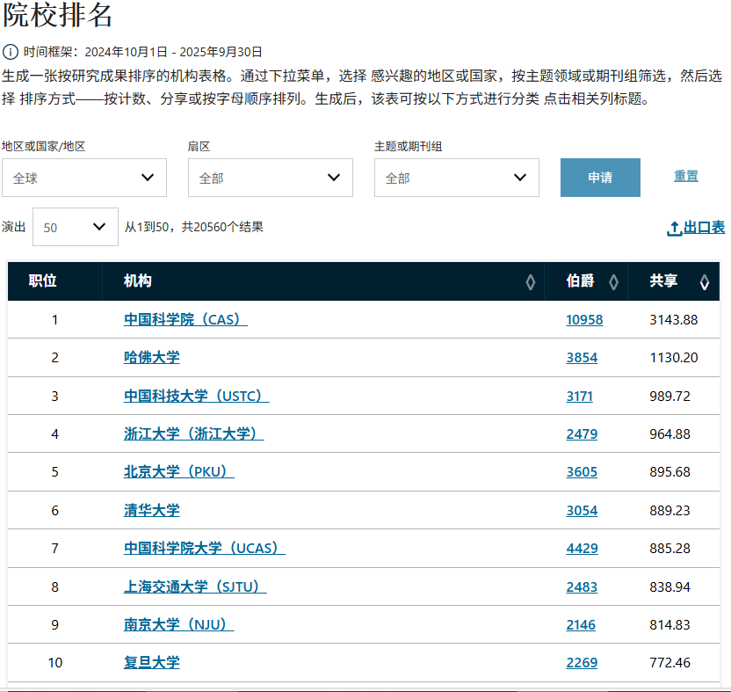Open 南京大学（NJU）link
731x692 pixels.
point(179,624)
